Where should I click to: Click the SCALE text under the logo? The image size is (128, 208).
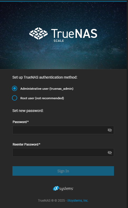59,41
